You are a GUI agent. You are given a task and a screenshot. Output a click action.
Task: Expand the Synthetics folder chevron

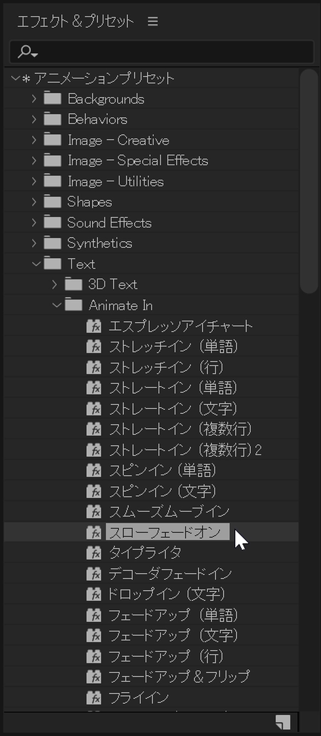tap(34, 243)
